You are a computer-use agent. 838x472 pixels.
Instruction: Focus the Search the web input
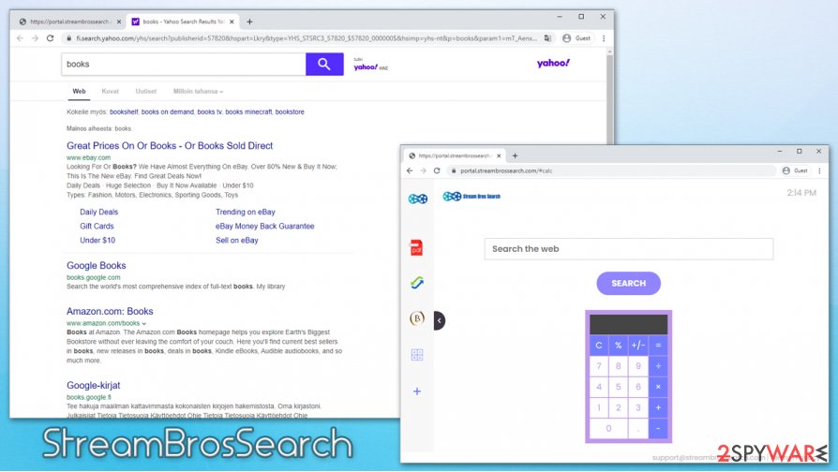(x=628, y=249)
